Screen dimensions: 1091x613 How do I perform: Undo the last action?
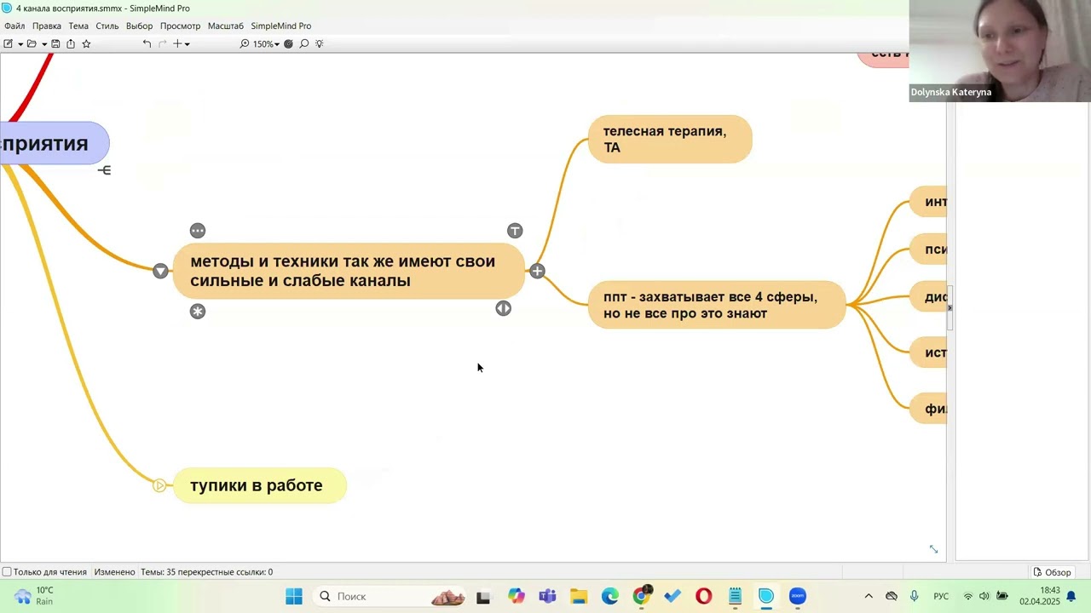click(147, 43)
